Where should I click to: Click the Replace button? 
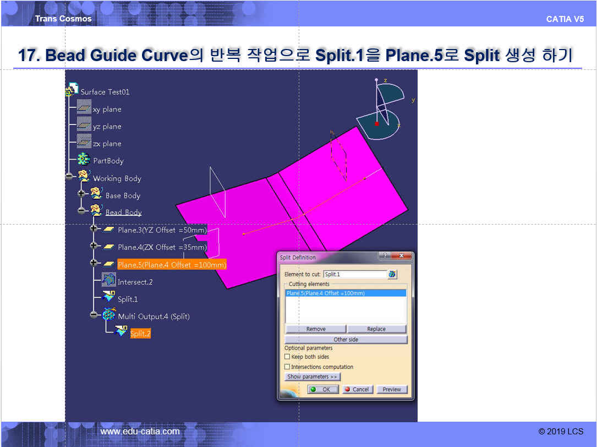pyautogui.click(x=376, y=329)
